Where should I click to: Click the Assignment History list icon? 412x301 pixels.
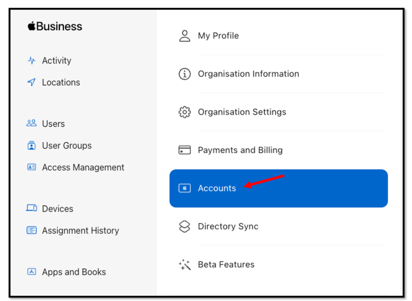tap(31, 231)
